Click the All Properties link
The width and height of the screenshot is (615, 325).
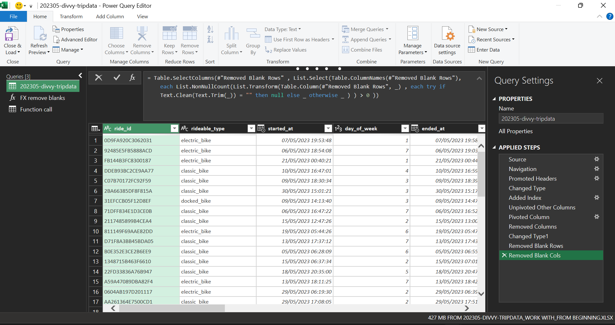[x=515, y=131]
